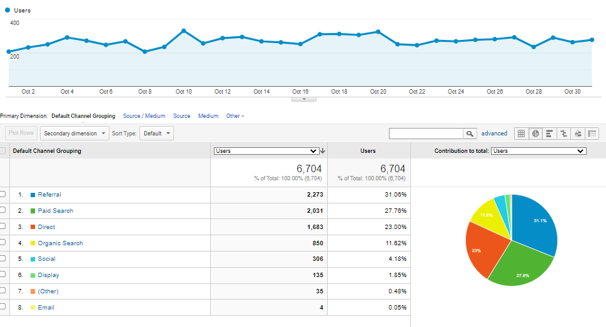Open the Term cloud view icon
606x327 pixels.
coord(578,134)
